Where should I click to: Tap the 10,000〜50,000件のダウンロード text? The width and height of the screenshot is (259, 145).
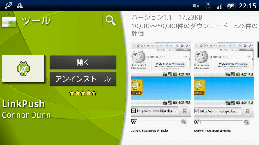coord(180,26)
